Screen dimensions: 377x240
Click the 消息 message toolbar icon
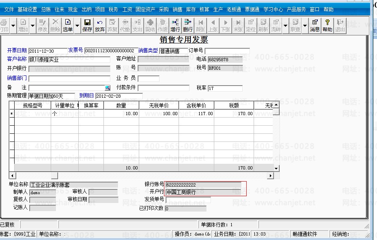(x=315, y=26)
